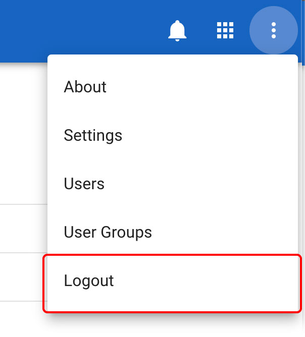This screenshot has height=337, width=305.
Task: Open Settings from the overflow menu
Action: pos(172,135)
